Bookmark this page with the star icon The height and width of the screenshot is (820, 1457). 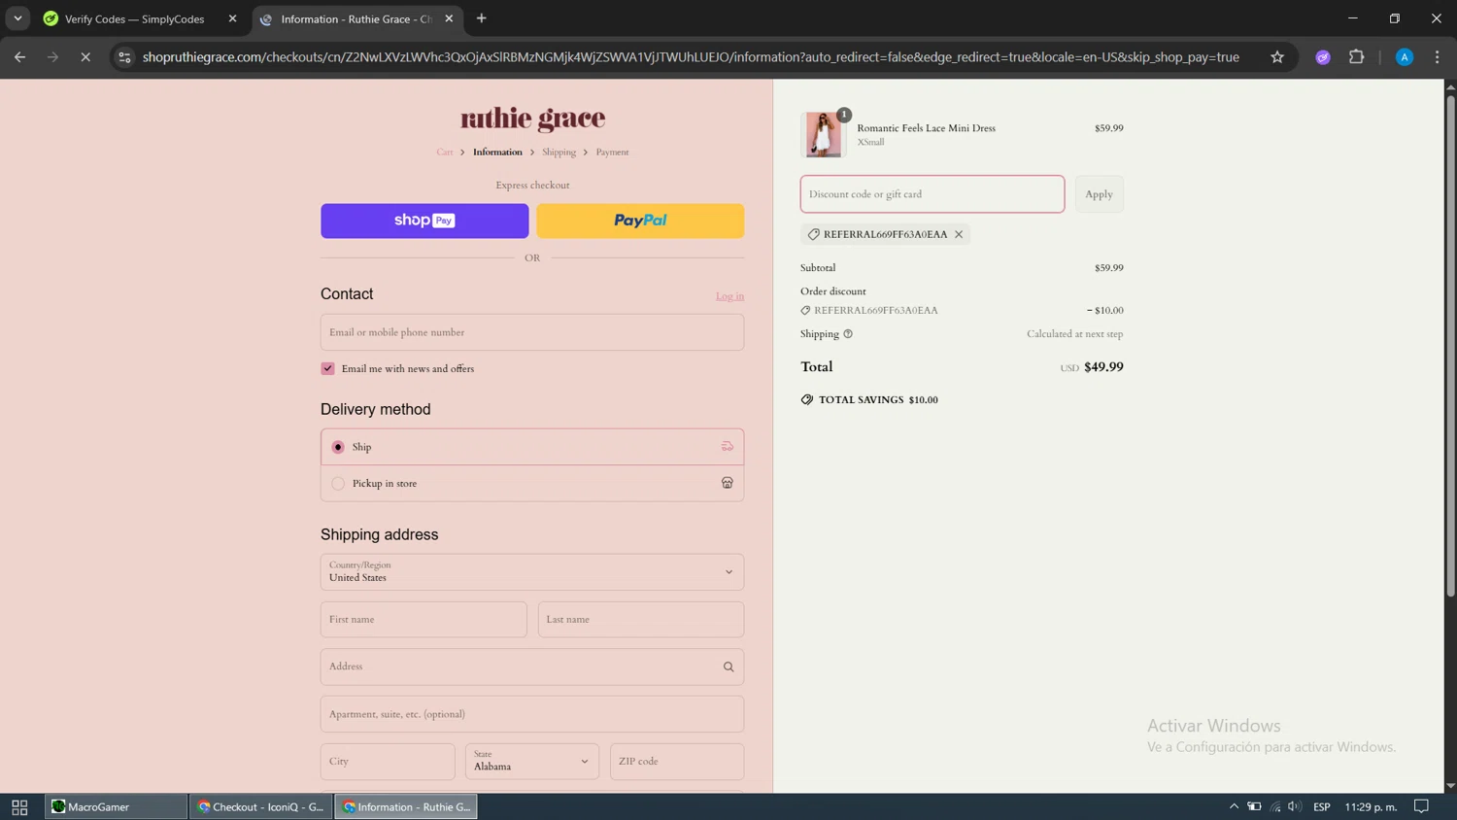(1277, 57)
